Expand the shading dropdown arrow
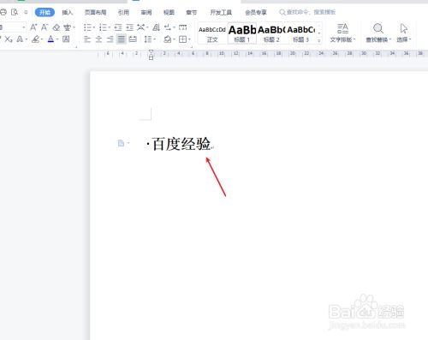 tap(174, 39)
